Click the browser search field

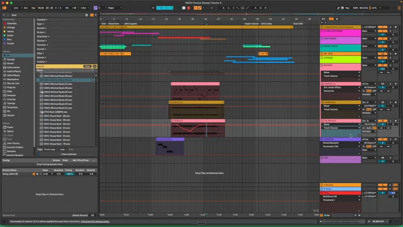coord(48,15)
